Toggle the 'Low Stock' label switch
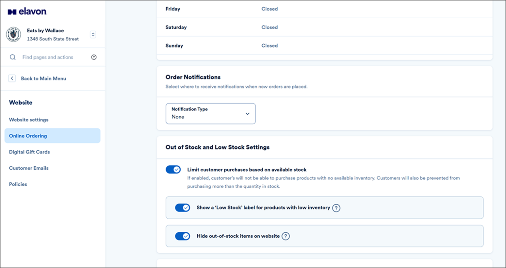This screenshot has width=506, height=268. [x=183, y=208]
